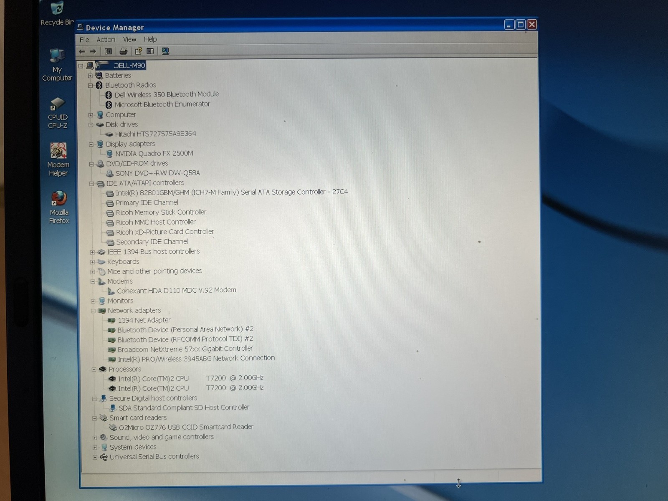Viewport: 668px width, 501px height.
Task: Toggle the console tree toolbar icon
Action: pyautogui.click(x=109, y=51)
